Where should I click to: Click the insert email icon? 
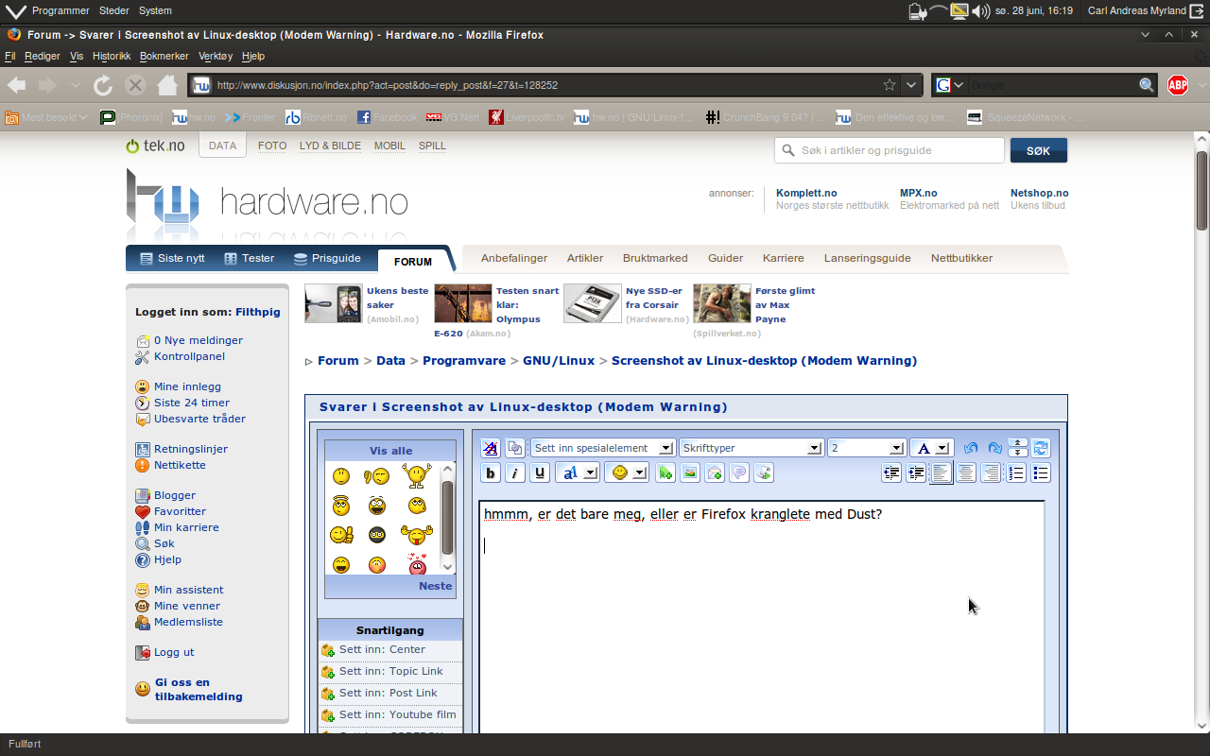pyautogui.click(x=715, y=473)
